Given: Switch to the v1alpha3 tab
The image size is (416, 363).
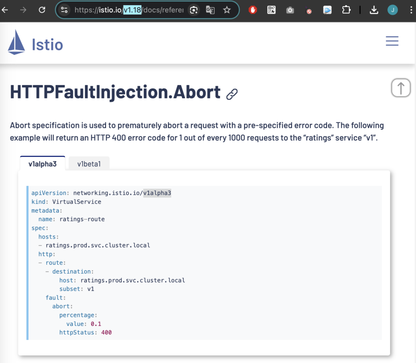Looking at the screenshot, I should pos(42,163).
